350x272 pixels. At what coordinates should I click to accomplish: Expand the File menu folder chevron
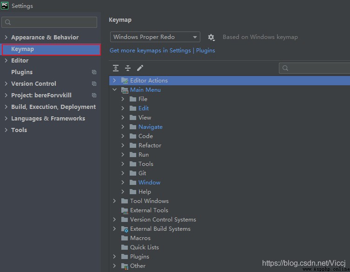pos(123,99)
